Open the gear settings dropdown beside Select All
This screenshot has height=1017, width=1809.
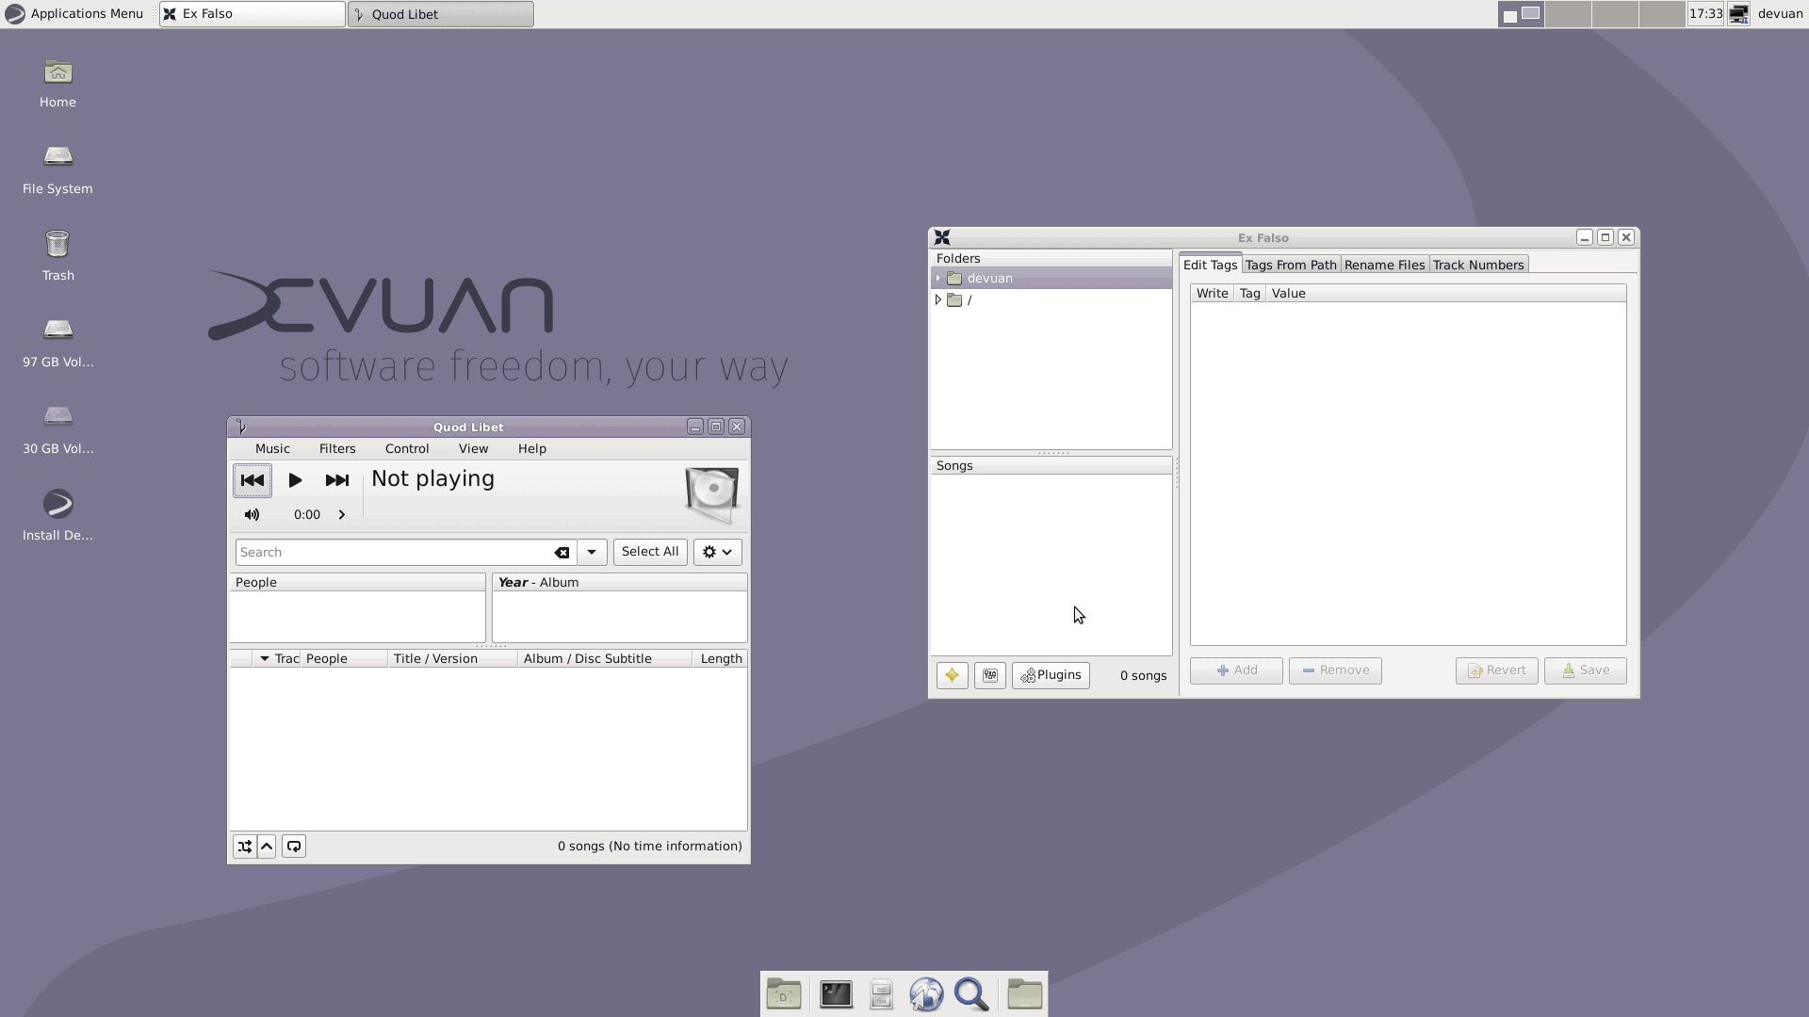[x=716, y=552]
